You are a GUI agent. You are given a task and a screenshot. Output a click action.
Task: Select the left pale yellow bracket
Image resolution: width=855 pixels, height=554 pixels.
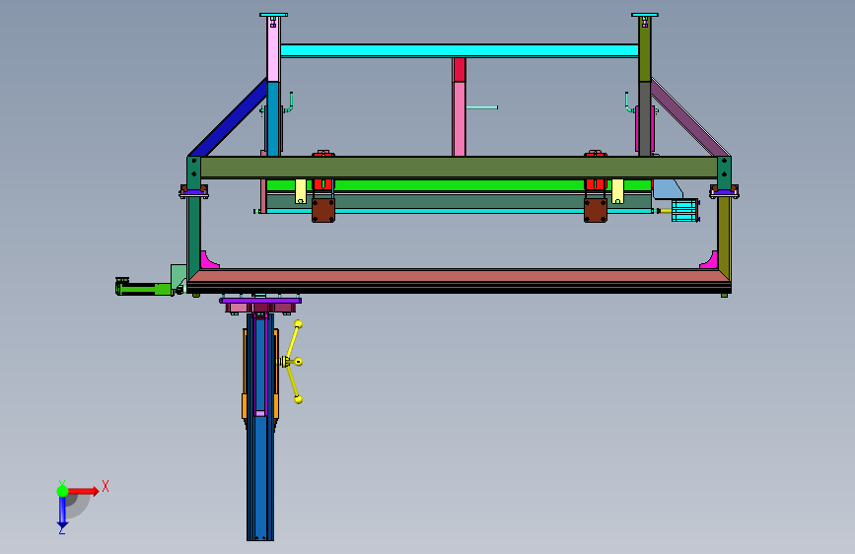pyautogui.click(x=301, y=191)
